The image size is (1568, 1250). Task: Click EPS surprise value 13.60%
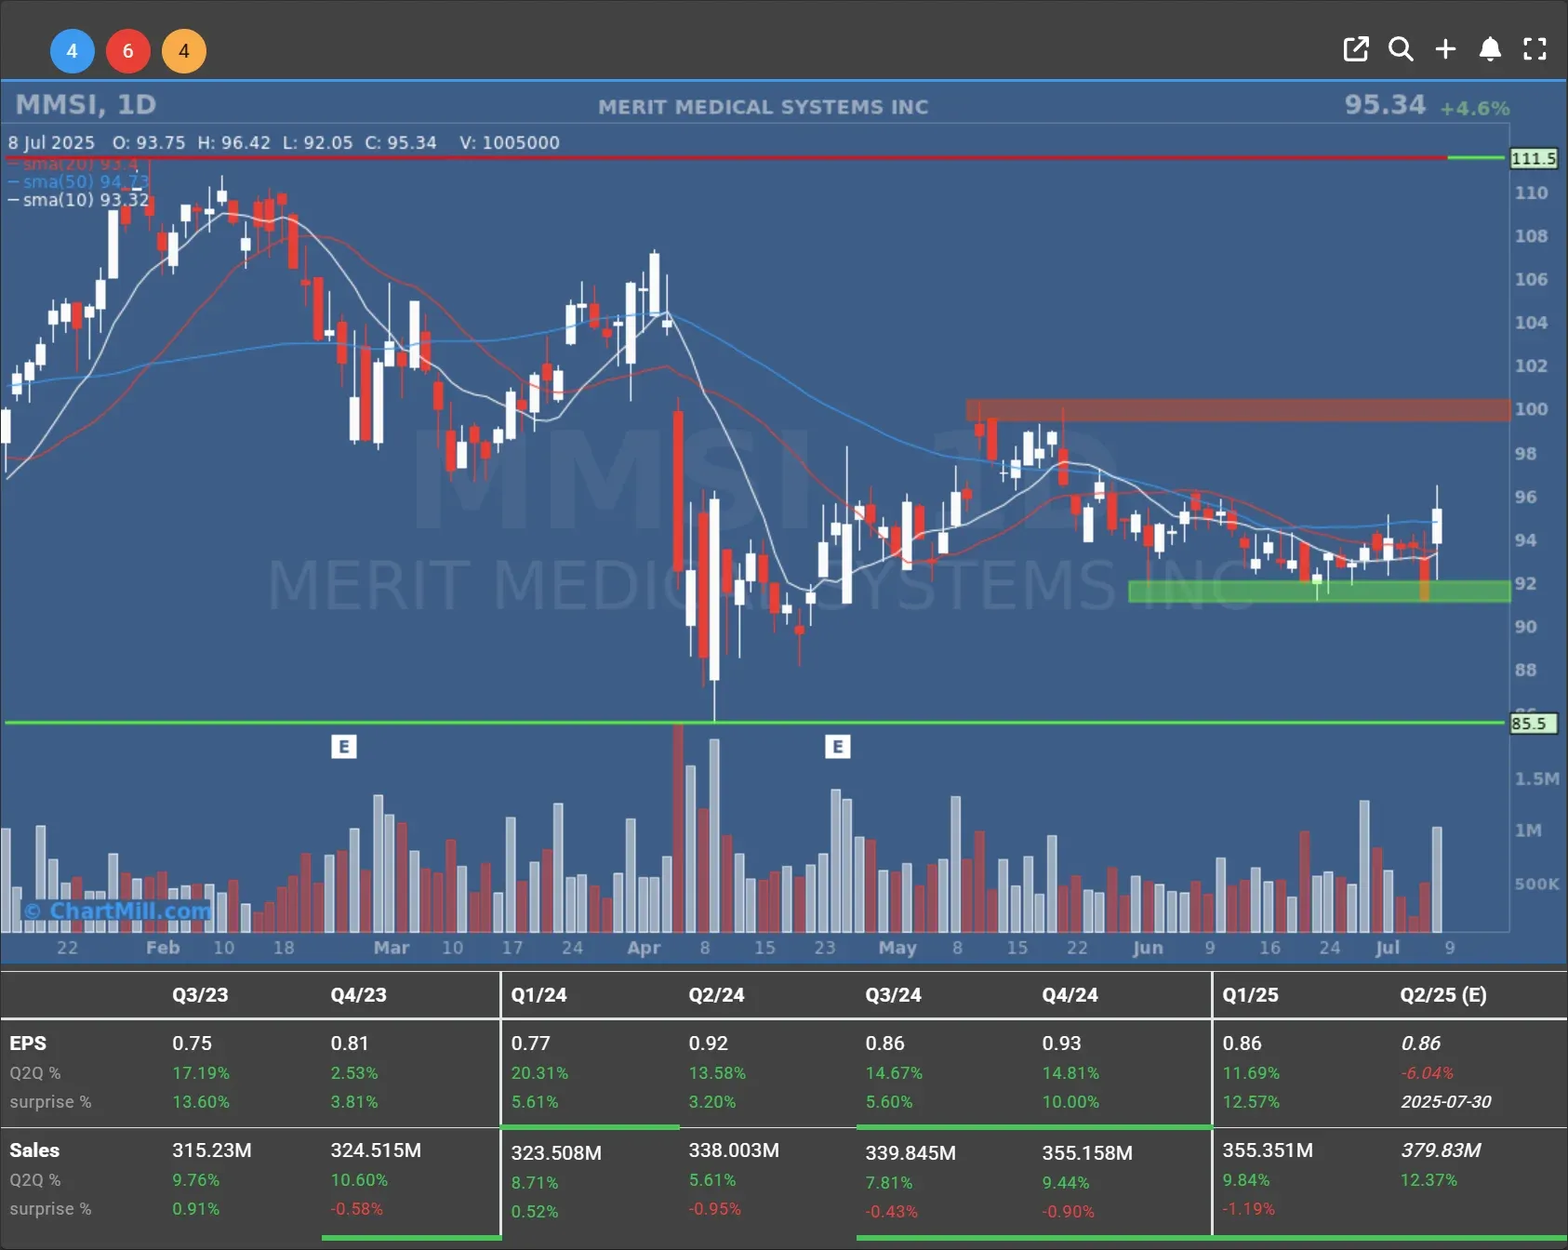[201, 1101]
